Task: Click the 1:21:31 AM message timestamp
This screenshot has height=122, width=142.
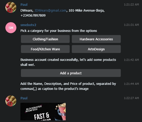Action: 131,25
